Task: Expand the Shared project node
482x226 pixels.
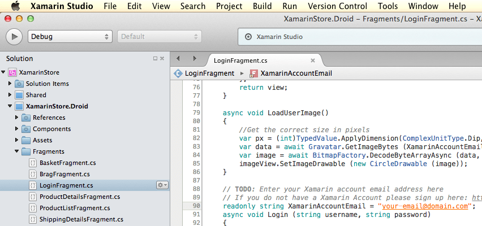Action: pos(10,95)
